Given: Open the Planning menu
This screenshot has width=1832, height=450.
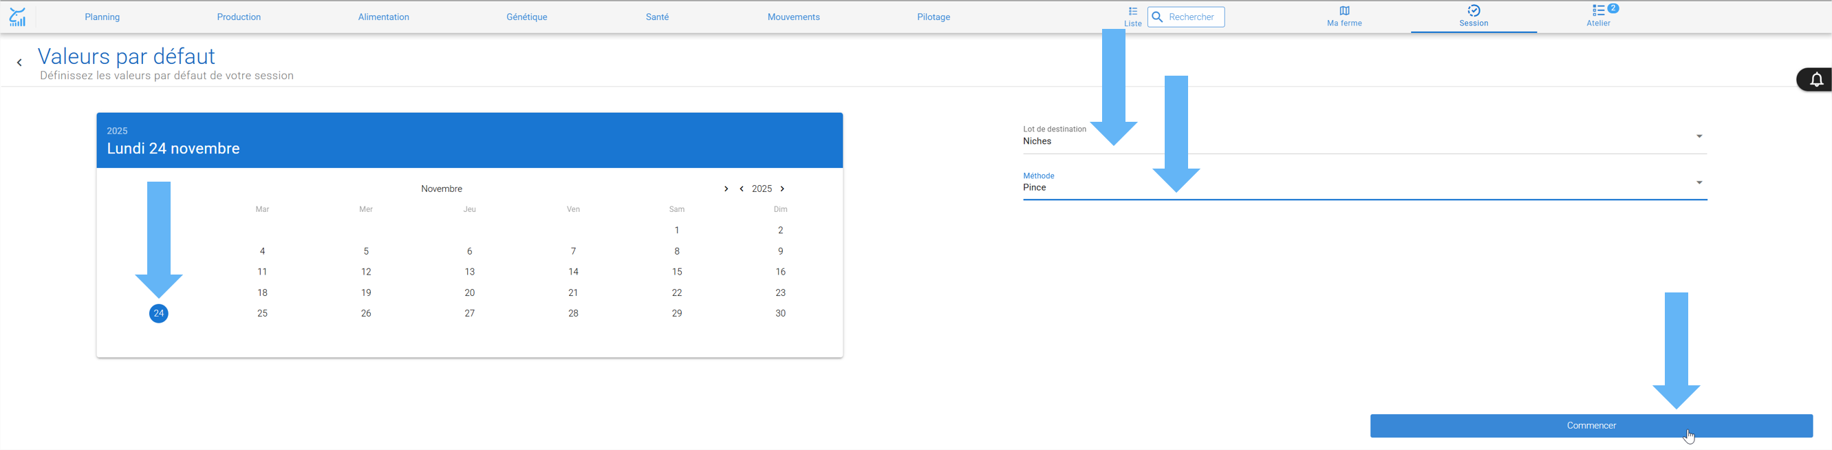Looking at the screenshot, I should point(103,17).
